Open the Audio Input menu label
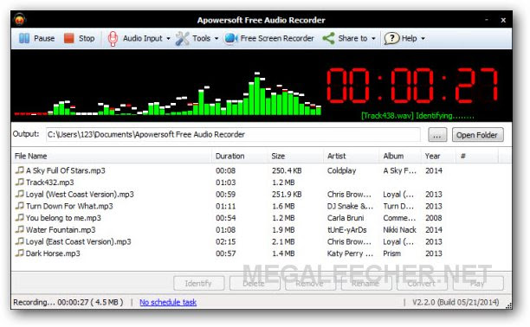This screenshot has height=327, width=530. click(143, 39)
